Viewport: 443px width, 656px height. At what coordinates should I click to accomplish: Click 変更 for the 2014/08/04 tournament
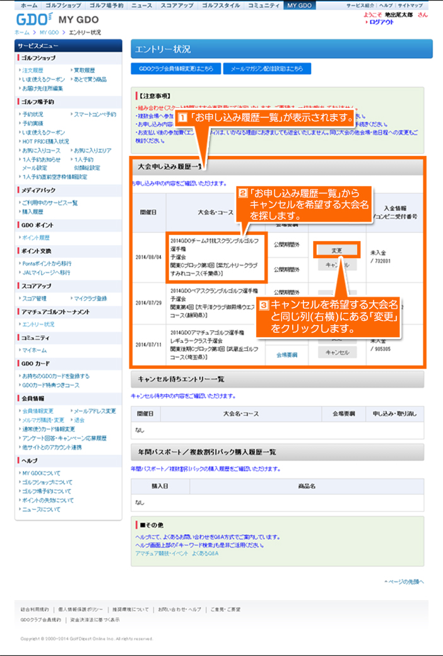[337, 250]
